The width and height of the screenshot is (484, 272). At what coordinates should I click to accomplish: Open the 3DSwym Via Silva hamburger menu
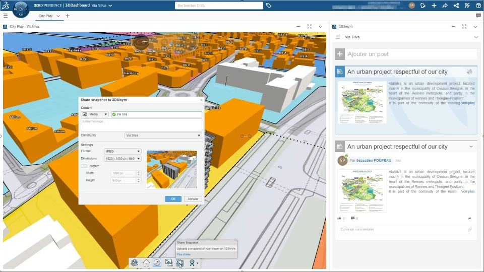[338, 37]
